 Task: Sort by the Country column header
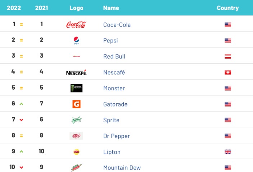pyautogui.click(x=228, y=8)
